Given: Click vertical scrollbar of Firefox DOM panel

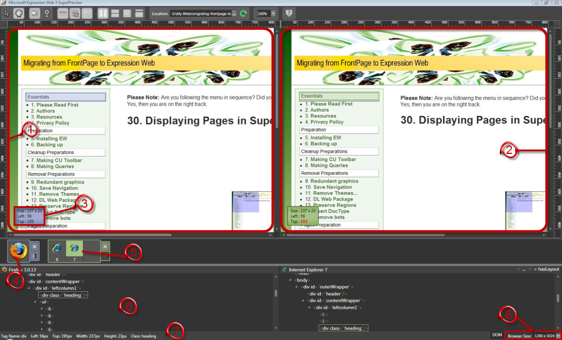Looking at the screenshot, I should click(276, 293).
